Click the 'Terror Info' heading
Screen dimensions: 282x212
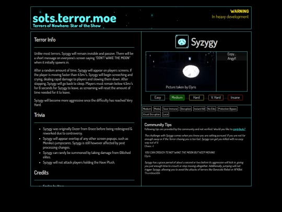[45, 40]
